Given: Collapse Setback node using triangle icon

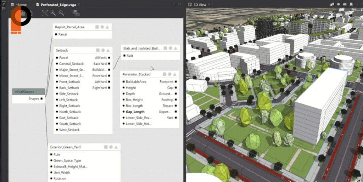Looking at the screenshot, I should (108, 50).
